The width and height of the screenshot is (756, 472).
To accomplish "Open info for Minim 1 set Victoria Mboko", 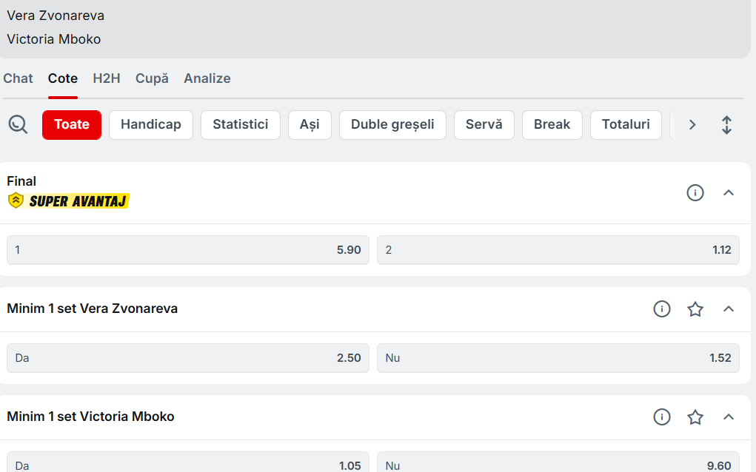I will tap(661, 417).
